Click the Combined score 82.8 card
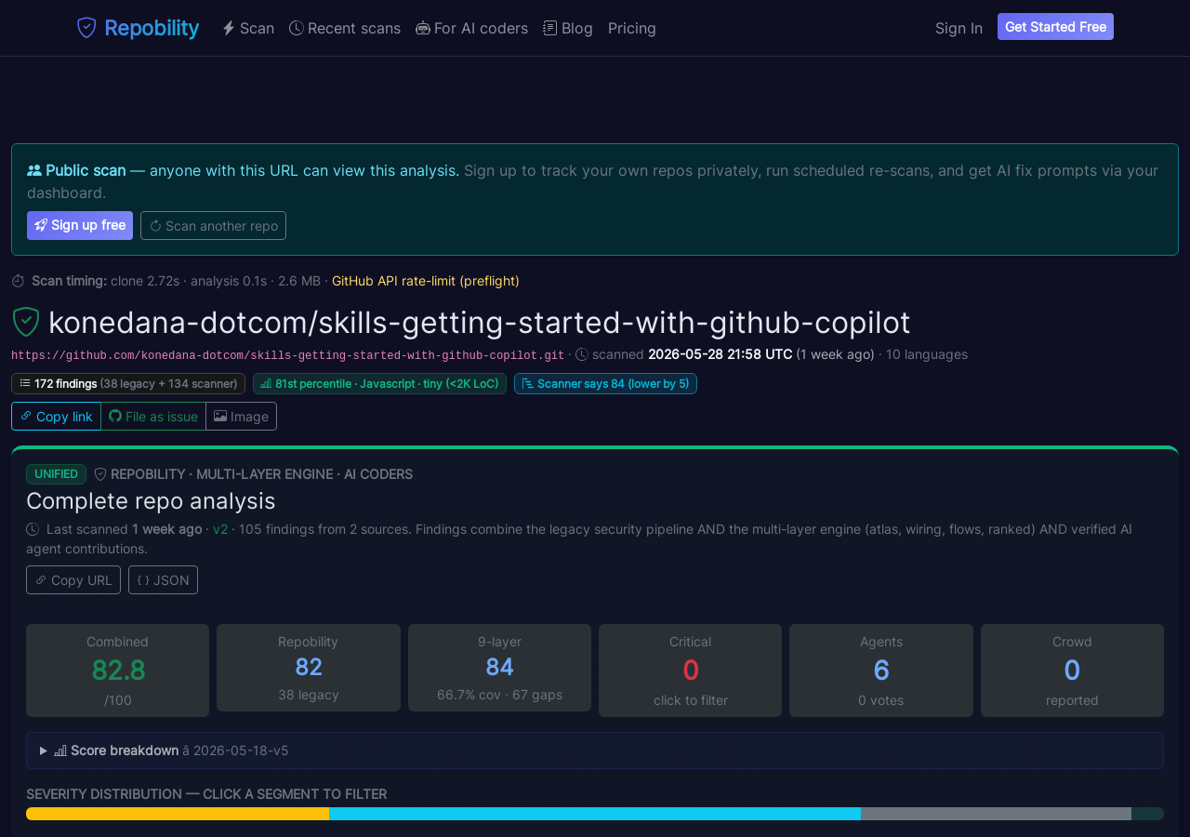1190x837 pixels. [x=117, y=671]
